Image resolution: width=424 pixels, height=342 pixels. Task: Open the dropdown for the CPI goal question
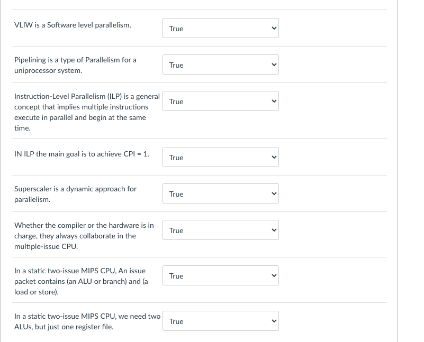tap(221, 157)
